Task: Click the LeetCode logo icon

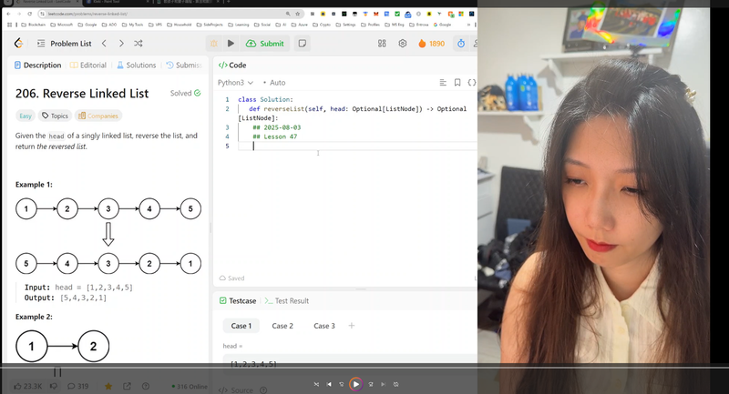Action: 18,43
